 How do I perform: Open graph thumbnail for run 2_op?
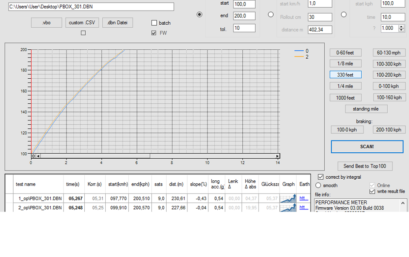pyautogui.click(x=288, y=208)
